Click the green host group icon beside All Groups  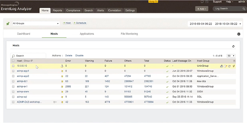pos(7,23)
